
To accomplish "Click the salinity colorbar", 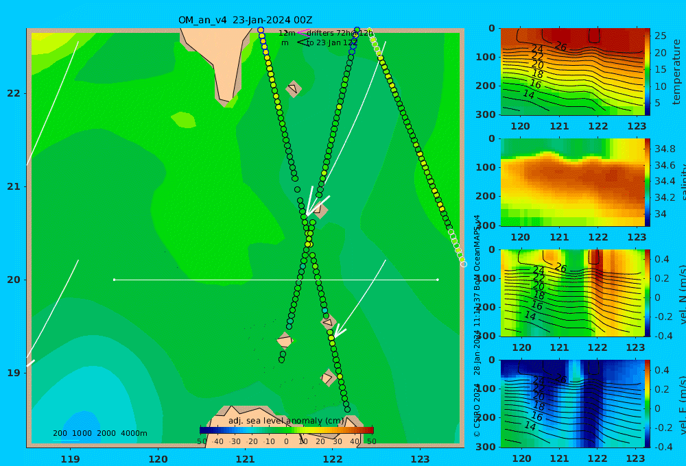I will tap(648, 182).
